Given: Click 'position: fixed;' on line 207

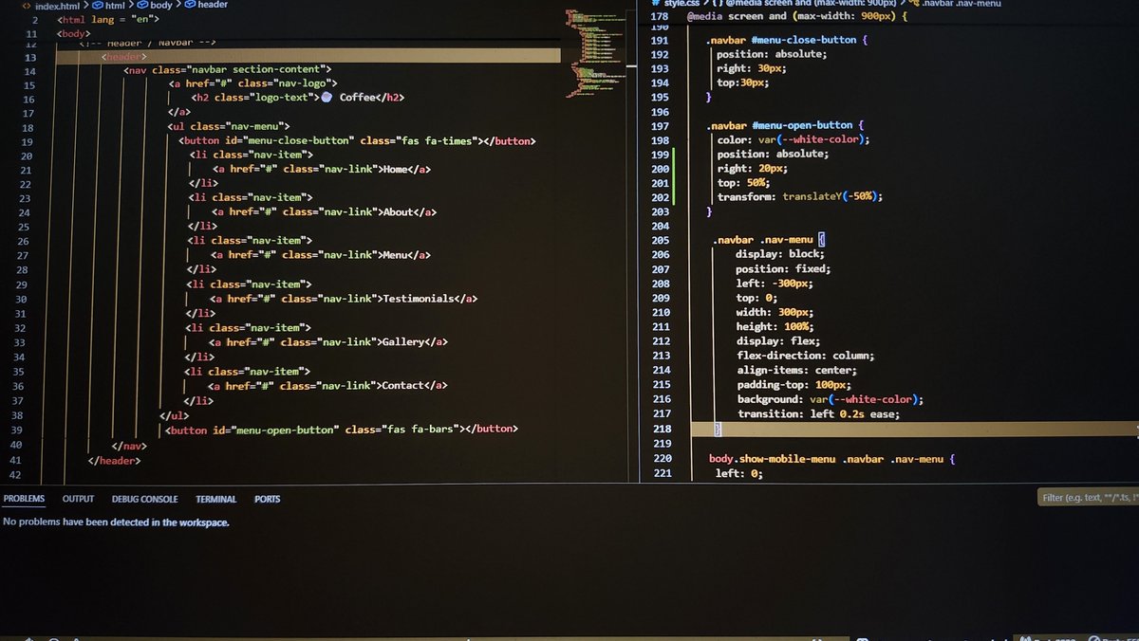Looking at the screenshot, I should click(x=783, y=268).
